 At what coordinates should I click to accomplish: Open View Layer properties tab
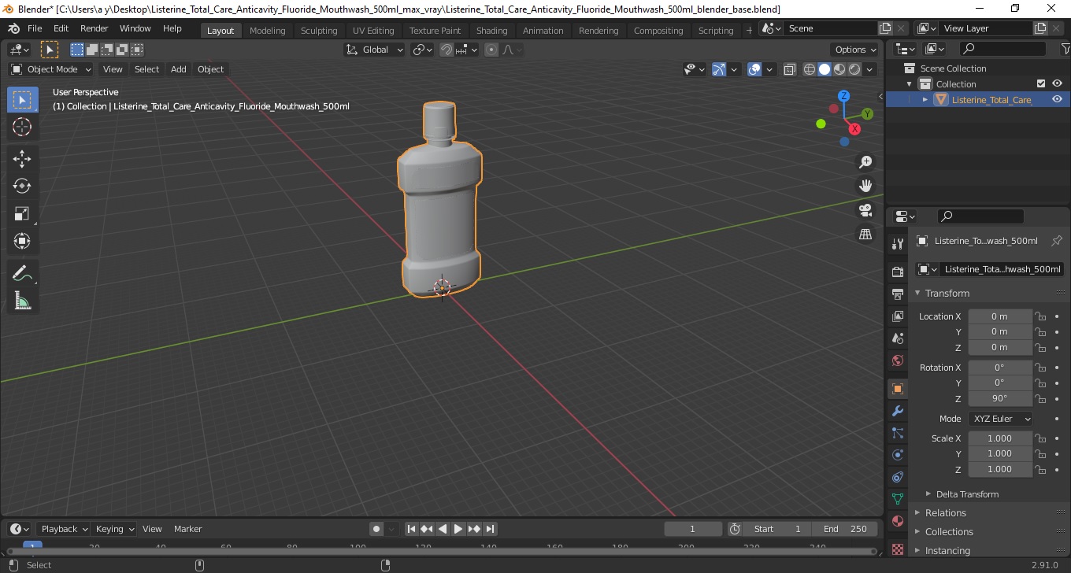[897, 316]
